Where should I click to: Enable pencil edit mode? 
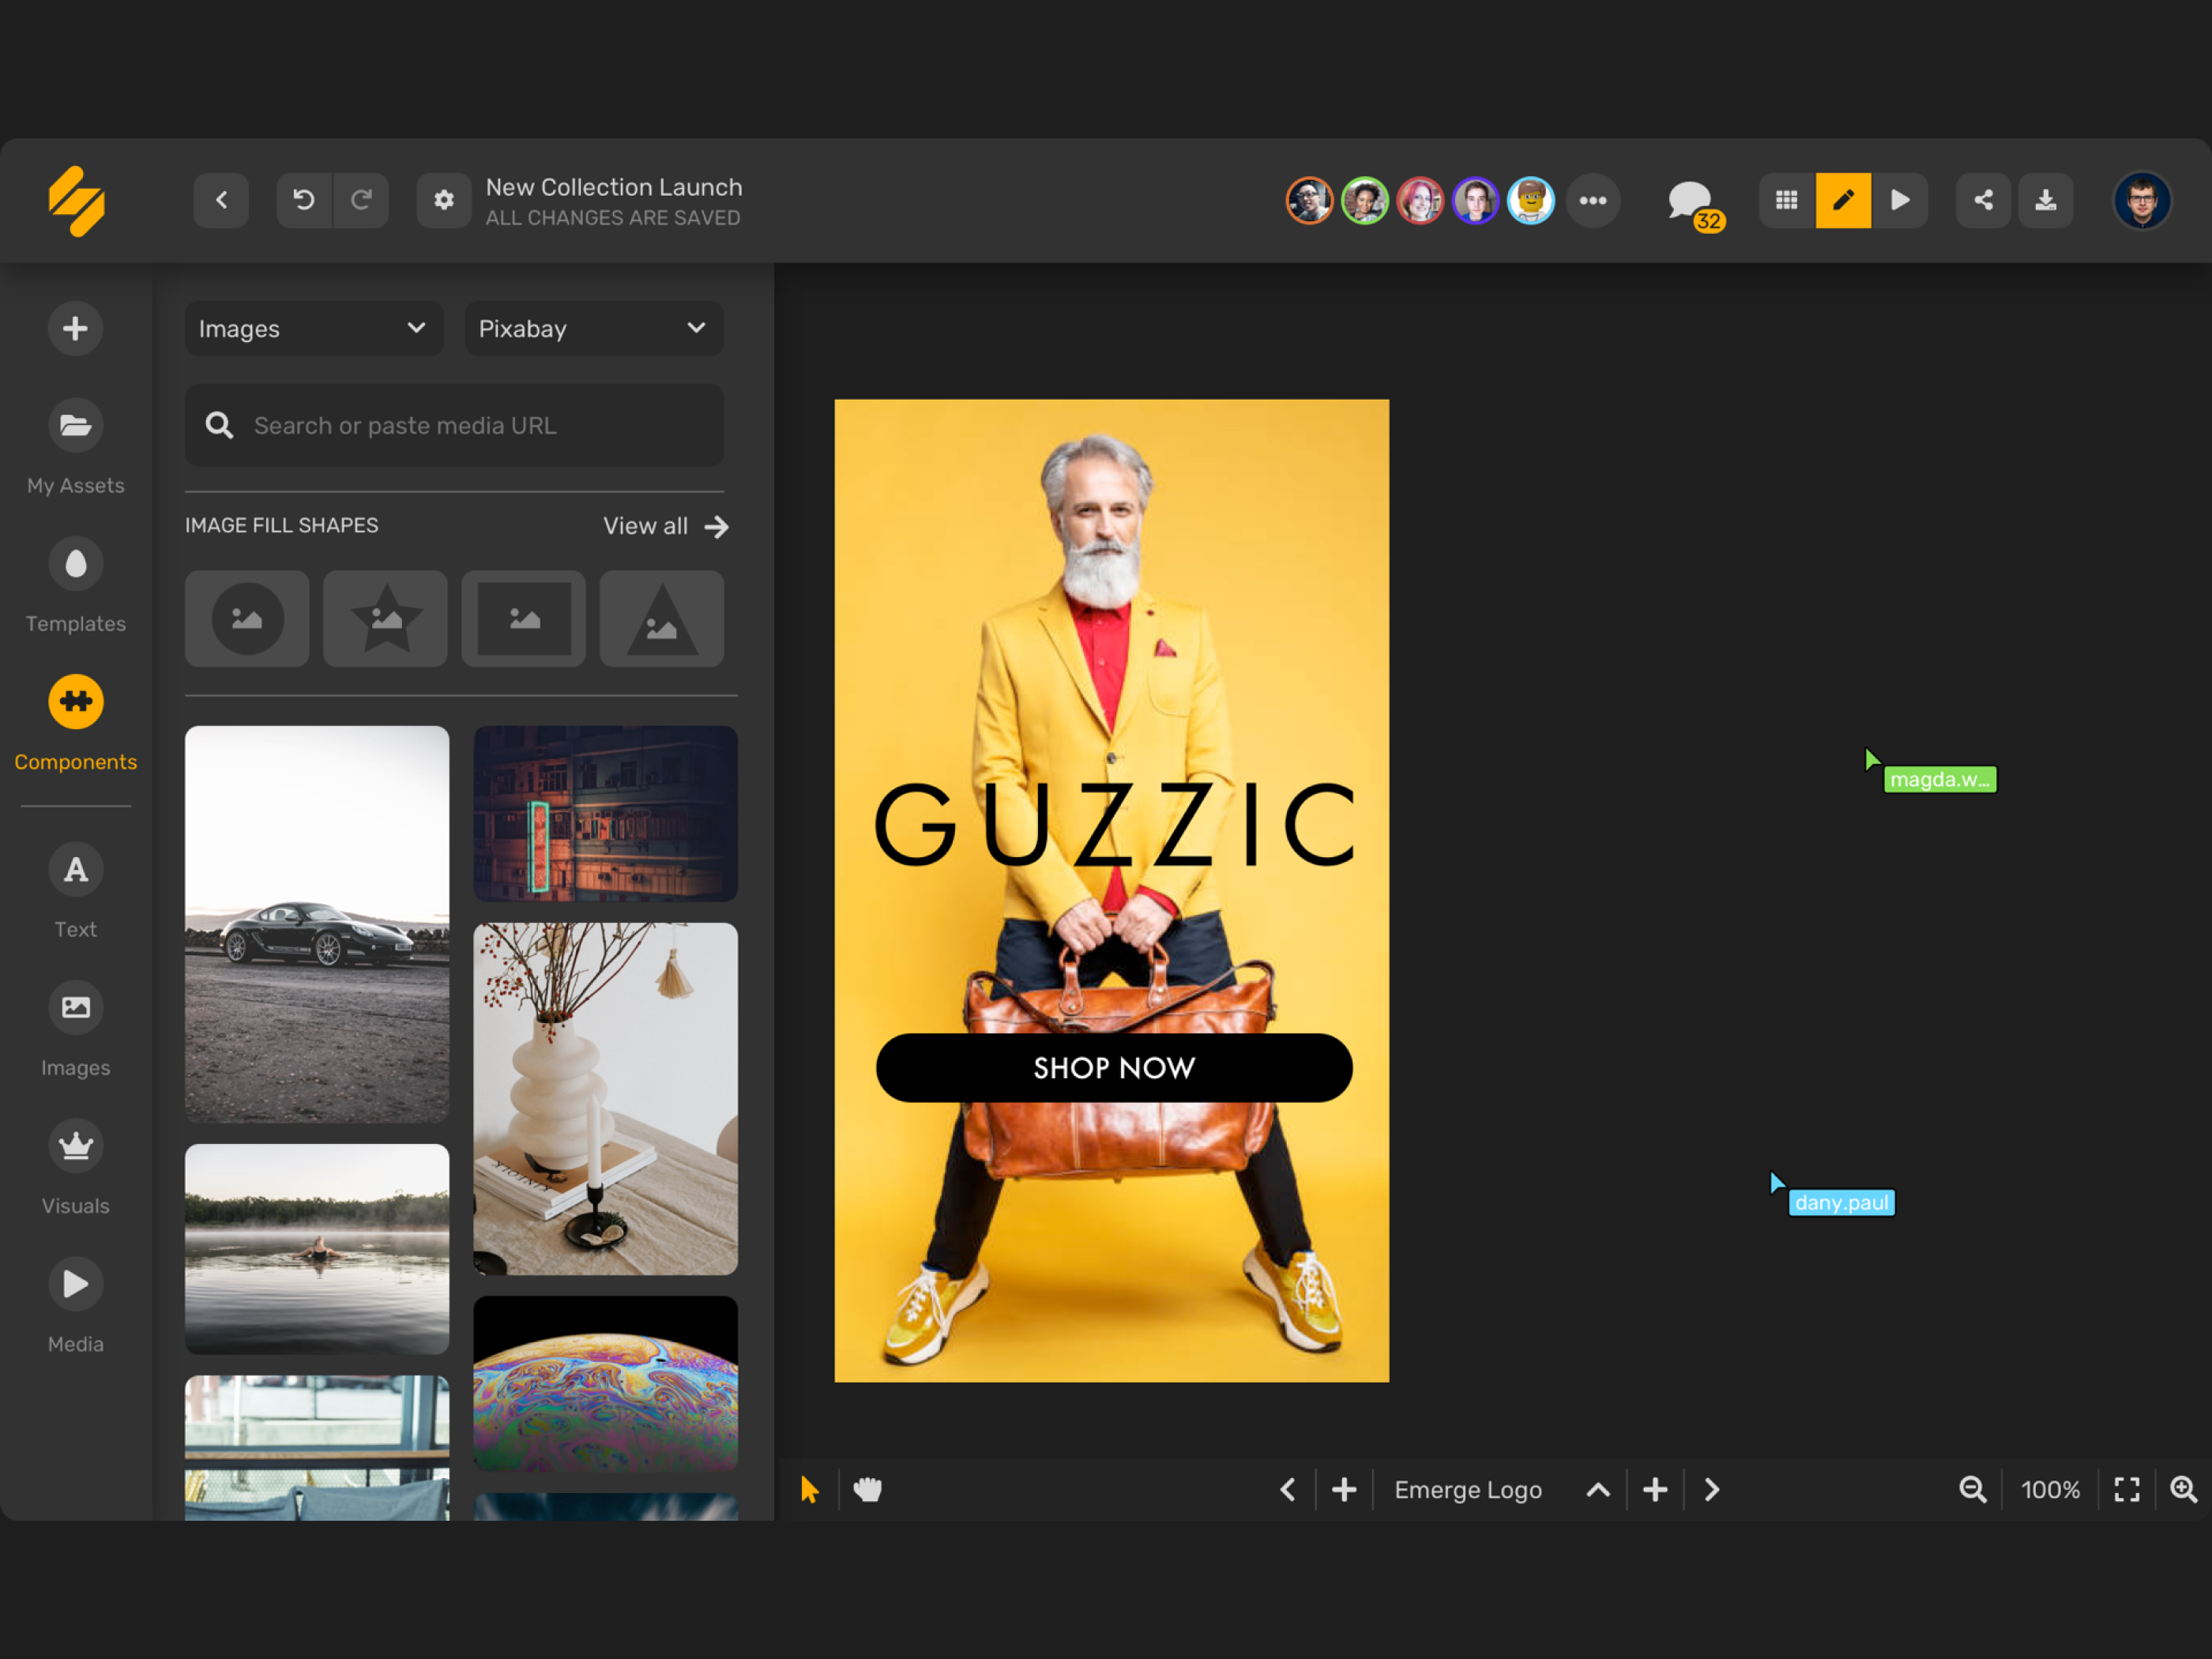pos(1843,200)
